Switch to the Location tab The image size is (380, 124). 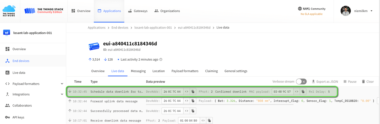158,71
